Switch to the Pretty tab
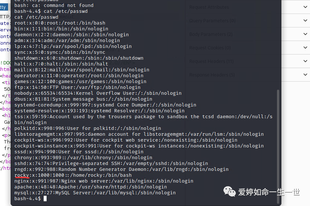This screenshot has height=206, width=310. click(4, 7)
